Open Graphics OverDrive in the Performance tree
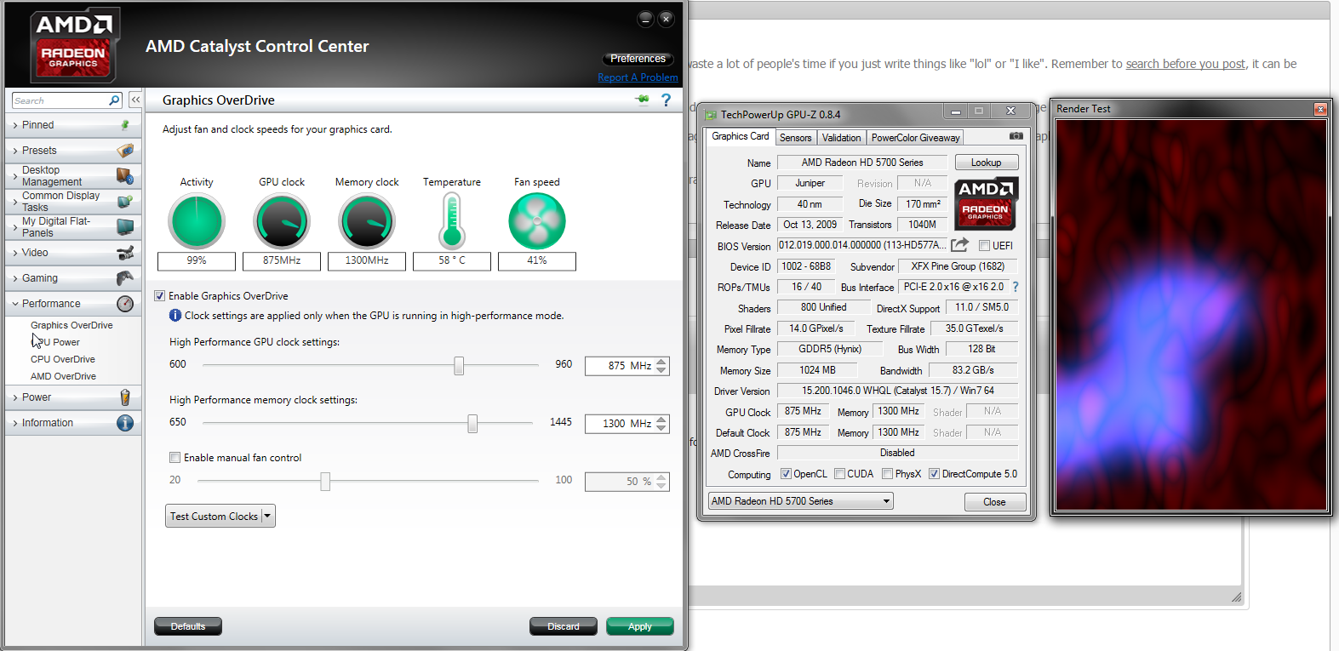The height and width of the screenshot is (651, 1339). pyautogui.click(x=72, y=325)
